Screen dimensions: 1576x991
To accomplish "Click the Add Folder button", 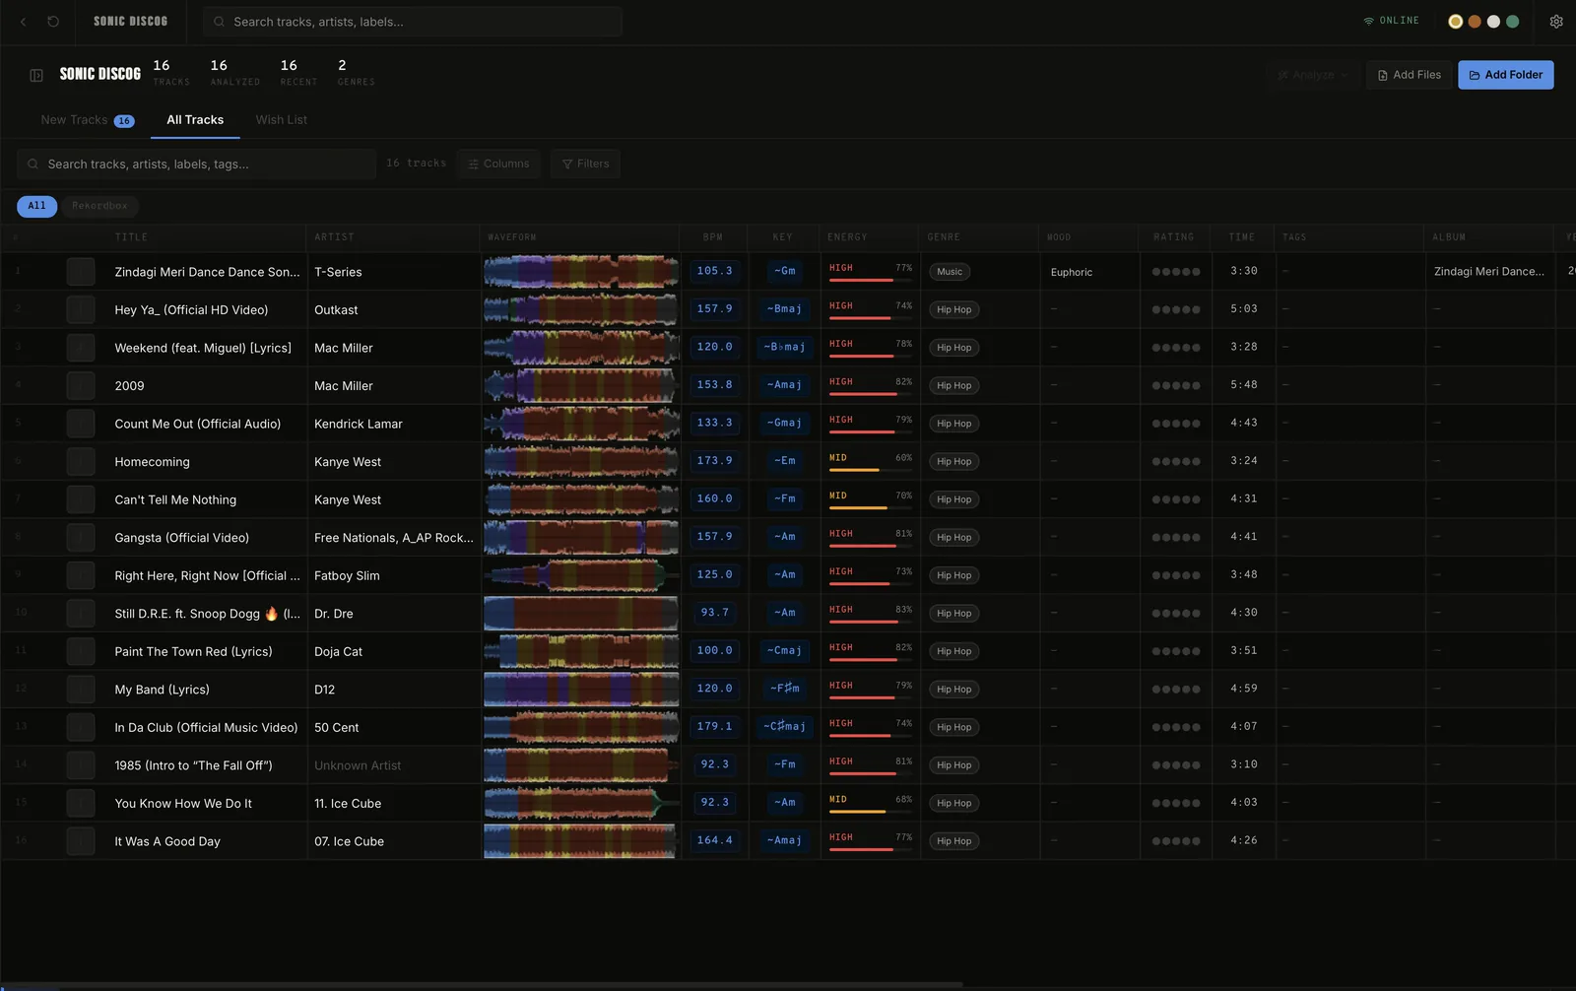I will tap(1505, 75).
